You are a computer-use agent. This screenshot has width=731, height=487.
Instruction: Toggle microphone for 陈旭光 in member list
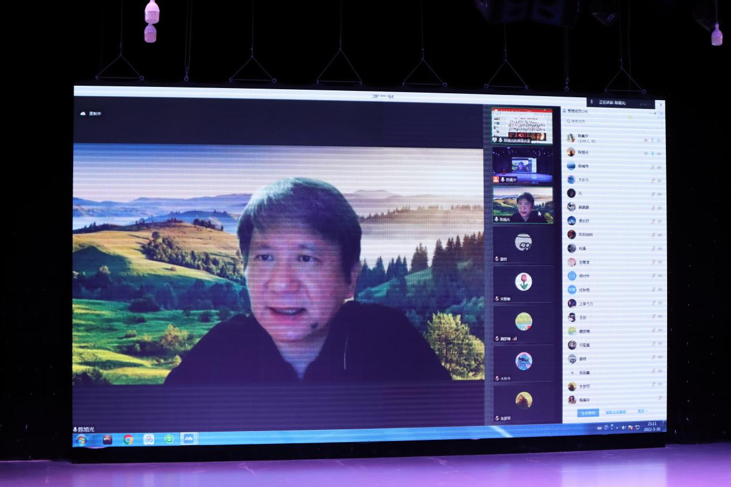[653, 153]
